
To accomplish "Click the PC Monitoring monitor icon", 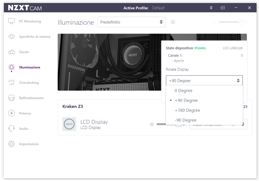I will pyautogui.click(x=11, y=21).
